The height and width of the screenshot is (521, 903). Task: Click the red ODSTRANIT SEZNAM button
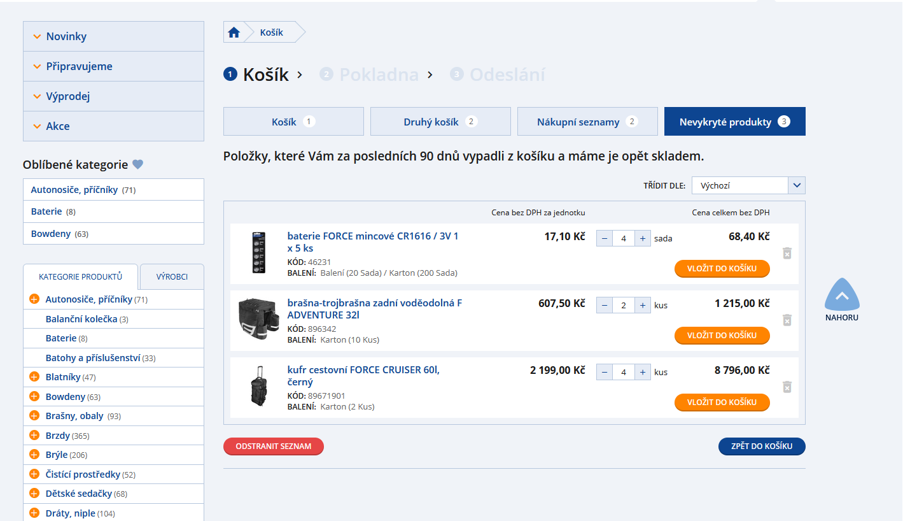(x=273, y=446)
